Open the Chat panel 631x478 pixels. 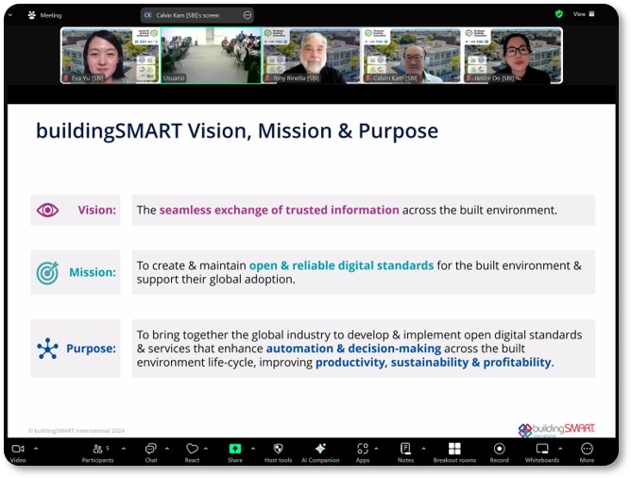(151, 452)
